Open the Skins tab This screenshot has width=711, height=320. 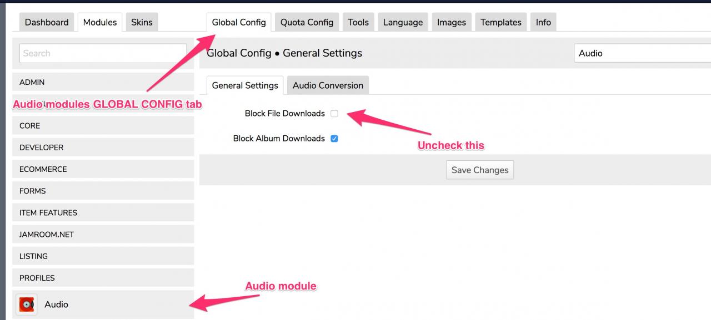(142, 22)
